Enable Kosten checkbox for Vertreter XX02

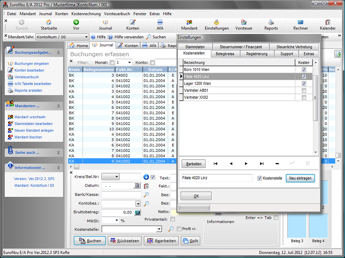tap(304, 98)
